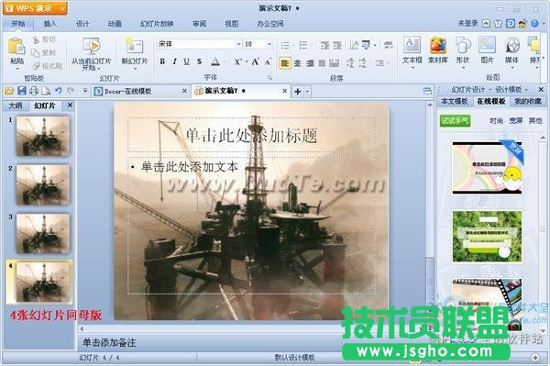Toggle Underline formatting

tap(187, 61)
